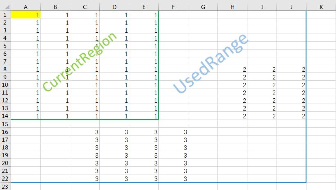336x190 pixels.
Task: Select cell E14 containing 1
Action: (144, 116)
